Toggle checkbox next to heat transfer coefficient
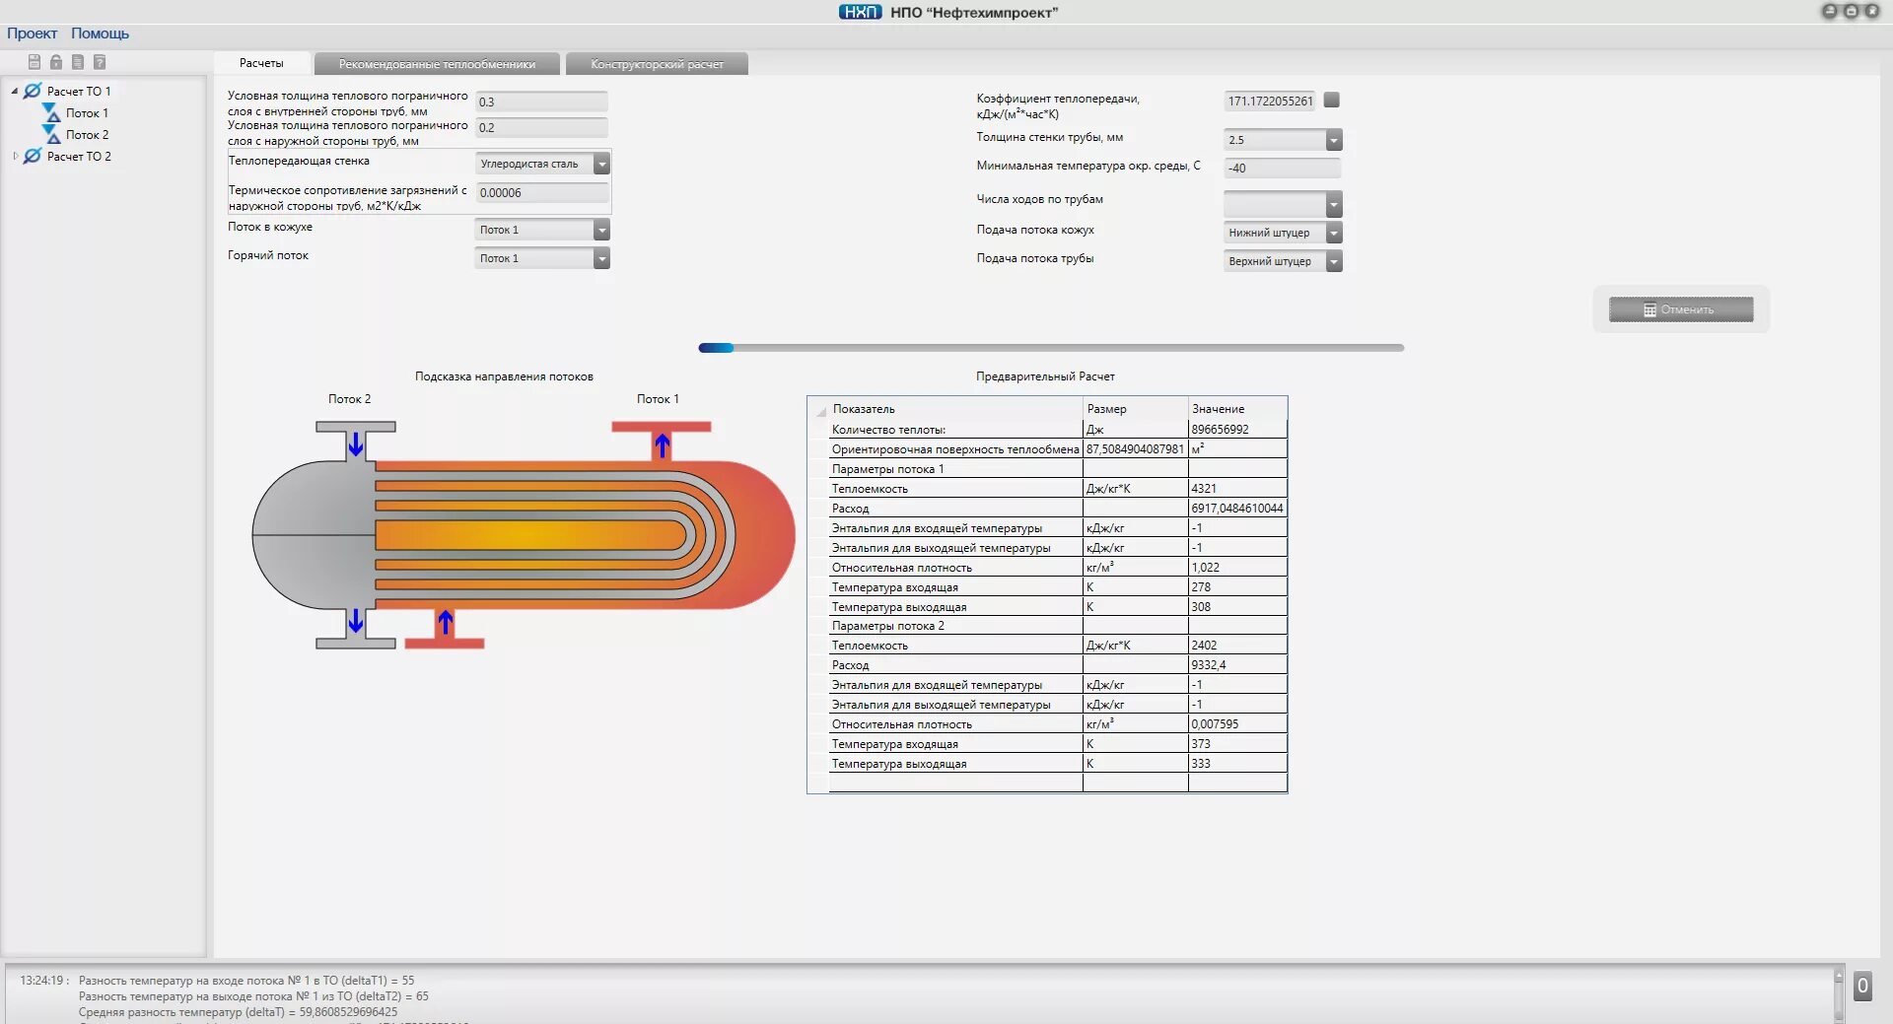Screen dimensions: 1893x1024 click(x=1331, y=100)
